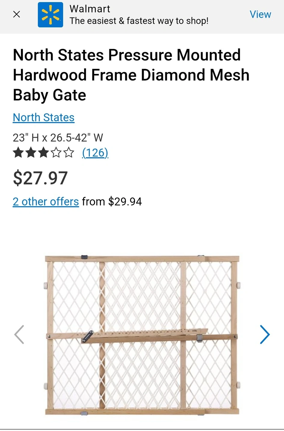This screenshot has width=284, height=431.
Task: Click the third filled rating star
Action: coord(44,153)
